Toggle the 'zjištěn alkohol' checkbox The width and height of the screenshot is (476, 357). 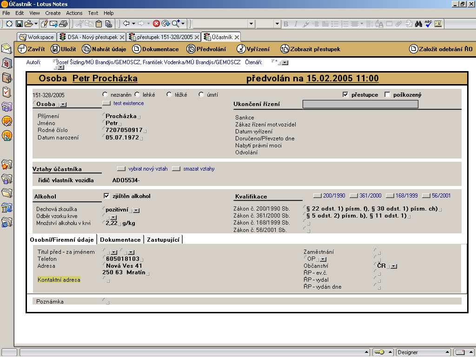click(x=106, y=196)
